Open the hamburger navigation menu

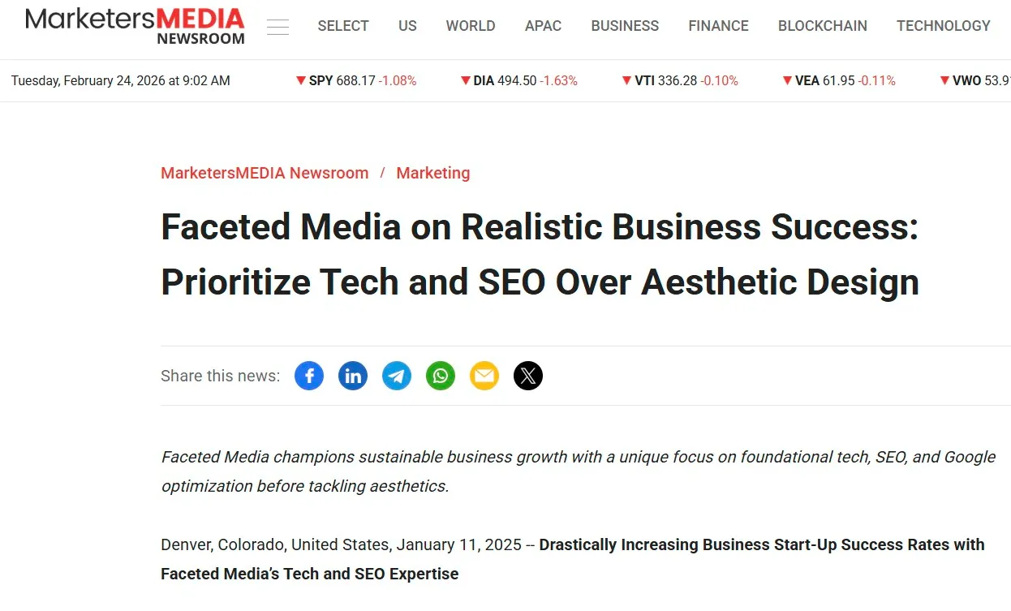point(278,27)
